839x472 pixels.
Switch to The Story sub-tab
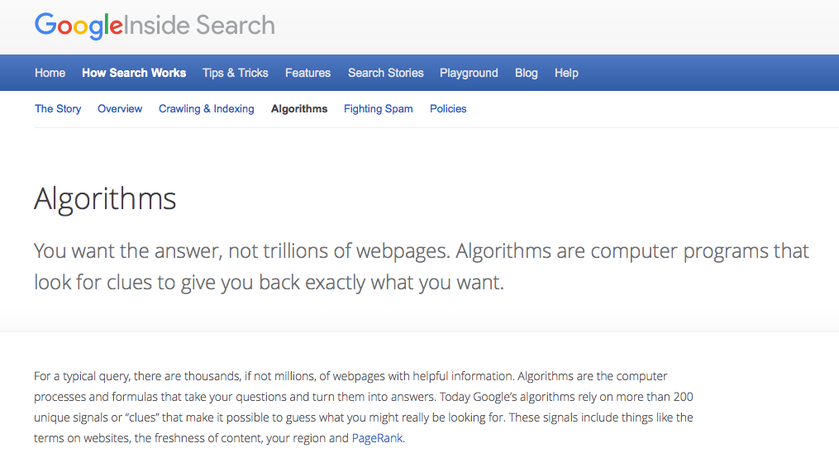58,108
